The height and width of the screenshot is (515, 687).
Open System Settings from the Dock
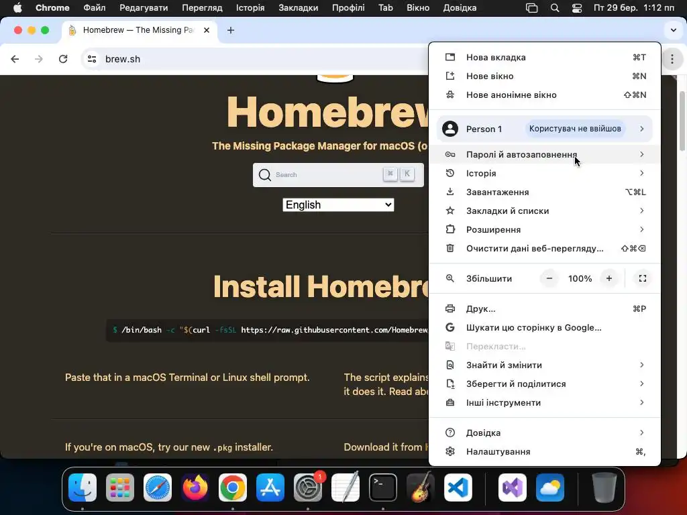pyautogui.click(x=308, y=488)
